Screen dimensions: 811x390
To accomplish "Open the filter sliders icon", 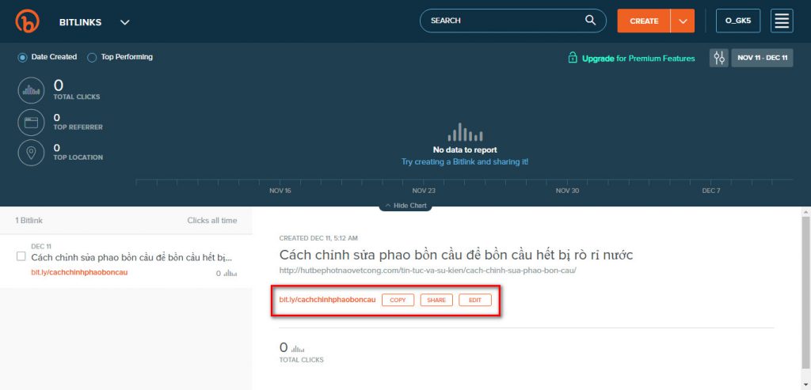I will tap(719, 58).
